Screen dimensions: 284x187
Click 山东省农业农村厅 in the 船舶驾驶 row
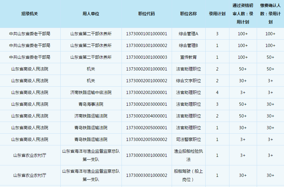click(30, 175)
